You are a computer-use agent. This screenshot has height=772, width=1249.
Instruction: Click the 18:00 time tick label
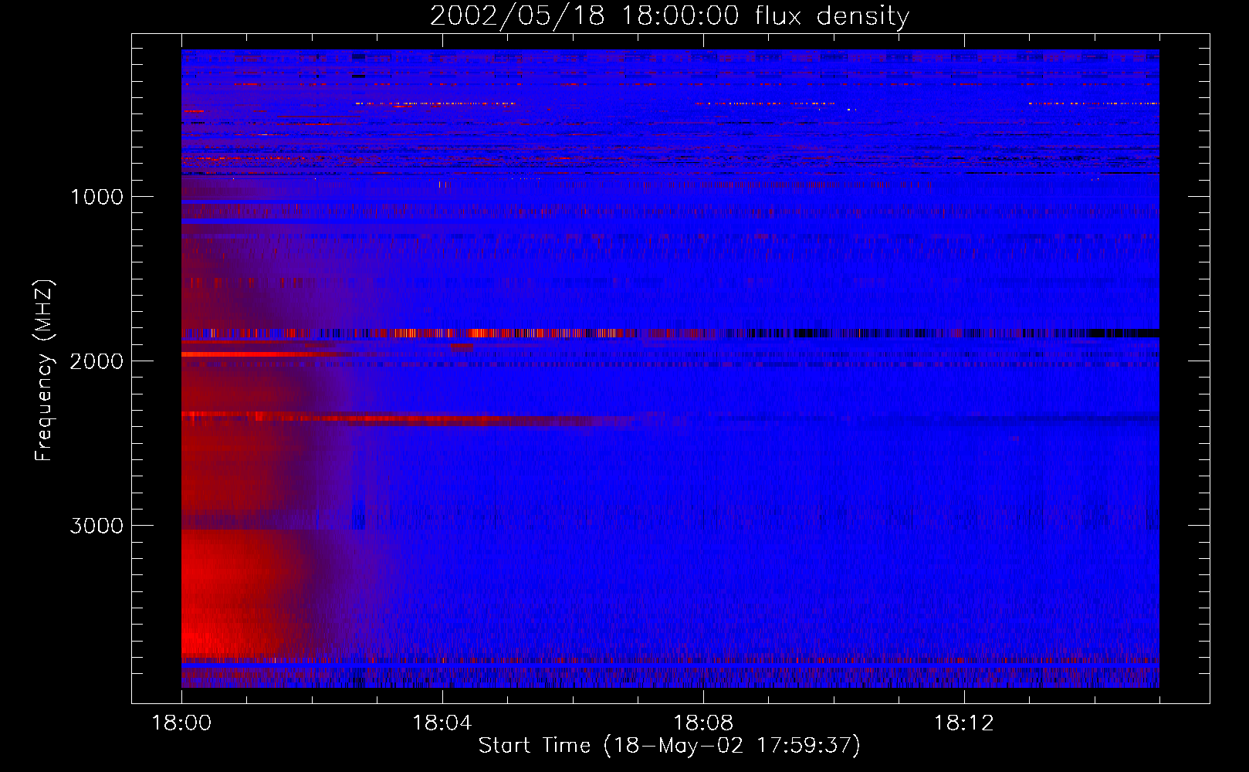pos(181,723)
